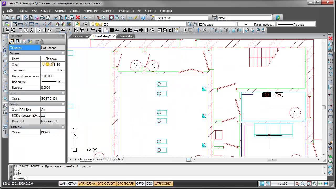Select the Text tool in left toolbar
Image resolution: width=336 pixels, height=189 pixels.
5,133
